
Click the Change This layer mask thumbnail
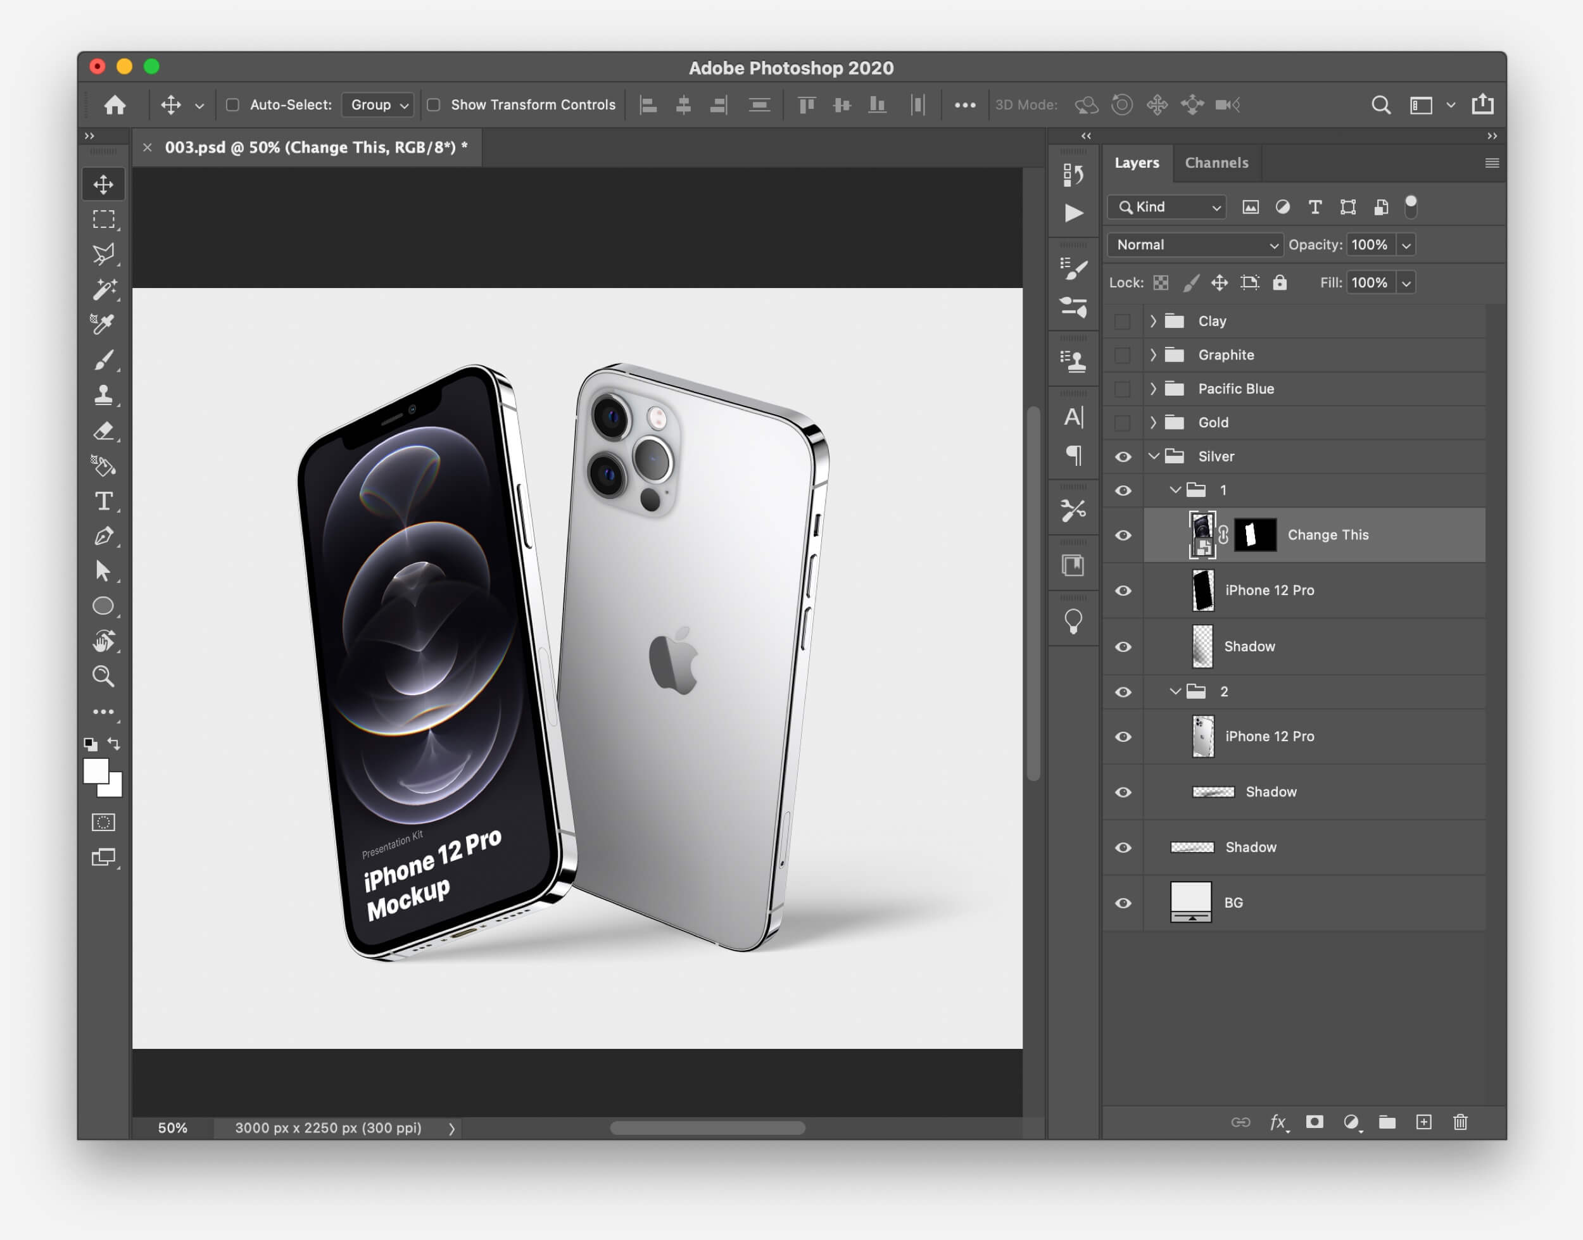1256,535
